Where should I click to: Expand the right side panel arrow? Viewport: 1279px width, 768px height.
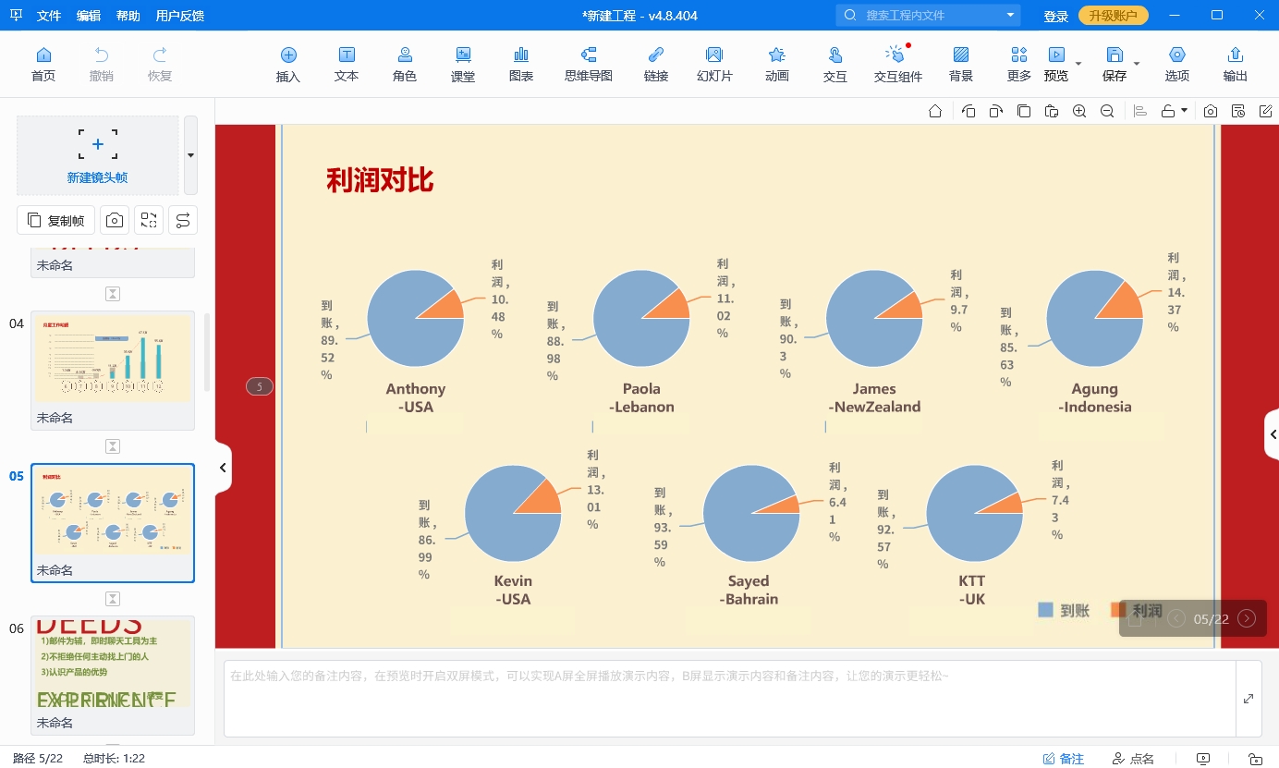1273,433
